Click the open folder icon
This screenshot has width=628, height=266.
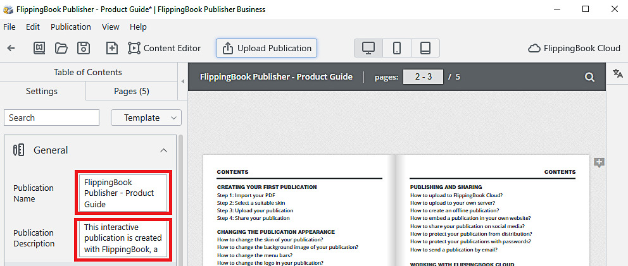coord(61,48)
